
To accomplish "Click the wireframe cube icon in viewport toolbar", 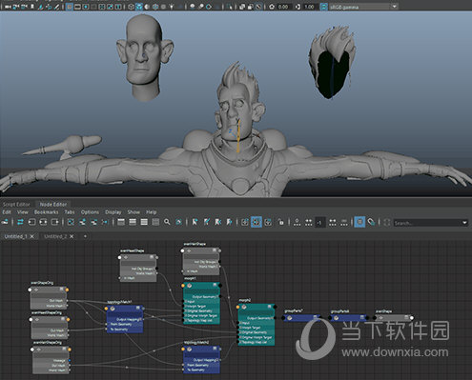I will [x=131, y=7].
